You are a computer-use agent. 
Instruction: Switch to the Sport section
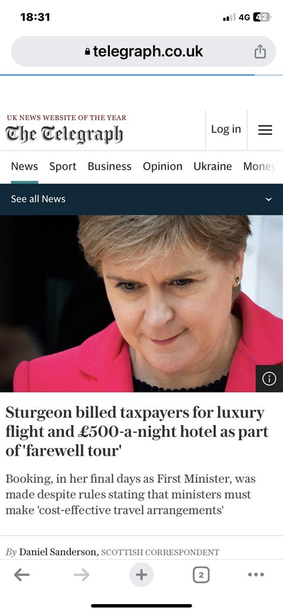tap(63, 166)
